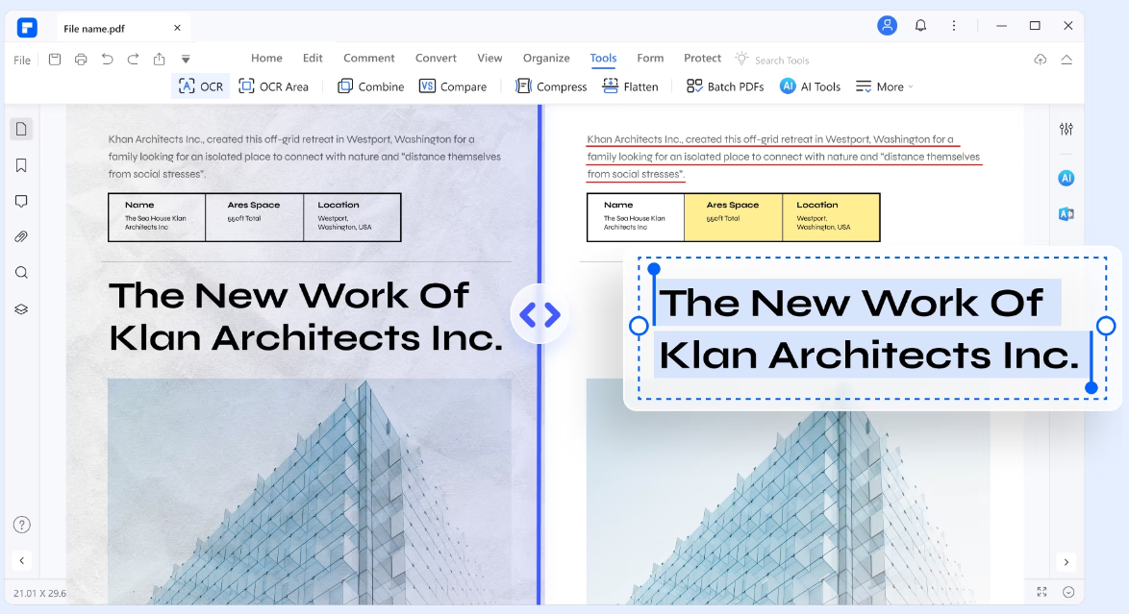Image resolution: width=1129 pixels, height=614 pixels.
Task: Collapse the ribbon with the up arrow
Action: [x=1066, y=59]
